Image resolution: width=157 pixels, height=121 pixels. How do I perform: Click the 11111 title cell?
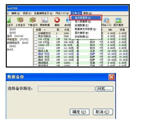pos(41,48)
